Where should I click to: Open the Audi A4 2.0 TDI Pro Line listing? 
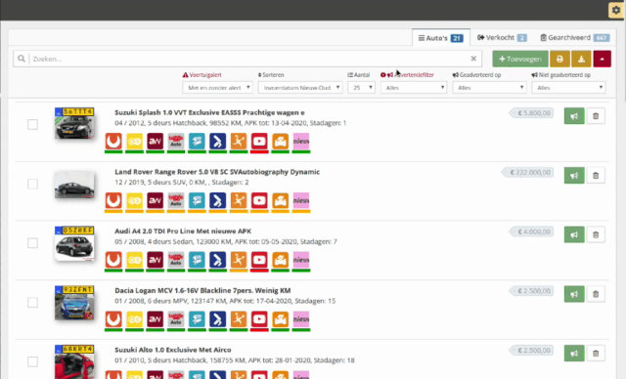coord(183,232)
